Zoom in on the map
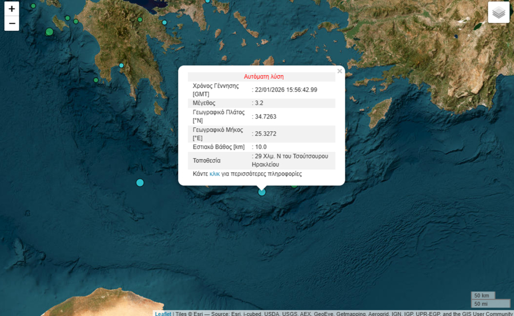This screenshot has width=514, height=316. 11,9
